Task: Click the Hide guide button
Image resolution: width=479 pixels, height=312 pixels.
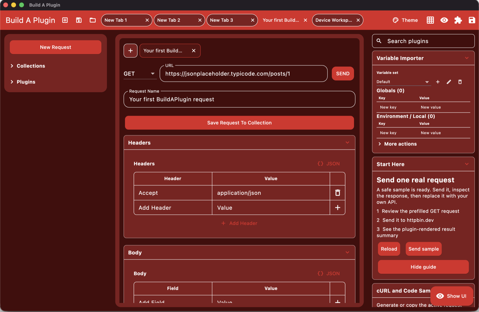Action: [423, 267]
